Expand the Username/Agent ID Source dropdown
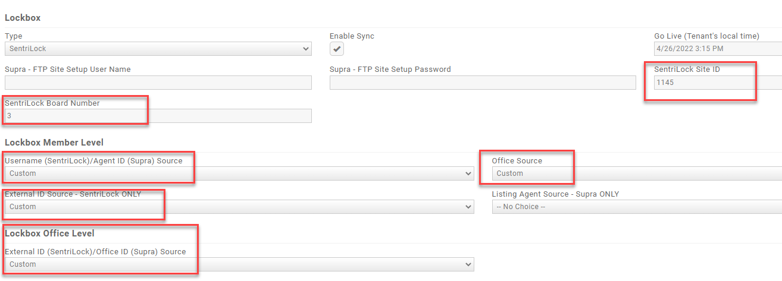The width and height of the screenshot is (782, 281). click(x=239, y=173)
